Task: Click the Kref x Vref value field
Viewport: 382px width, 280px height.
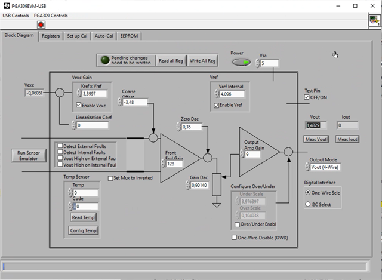Action: coord(94,93)
